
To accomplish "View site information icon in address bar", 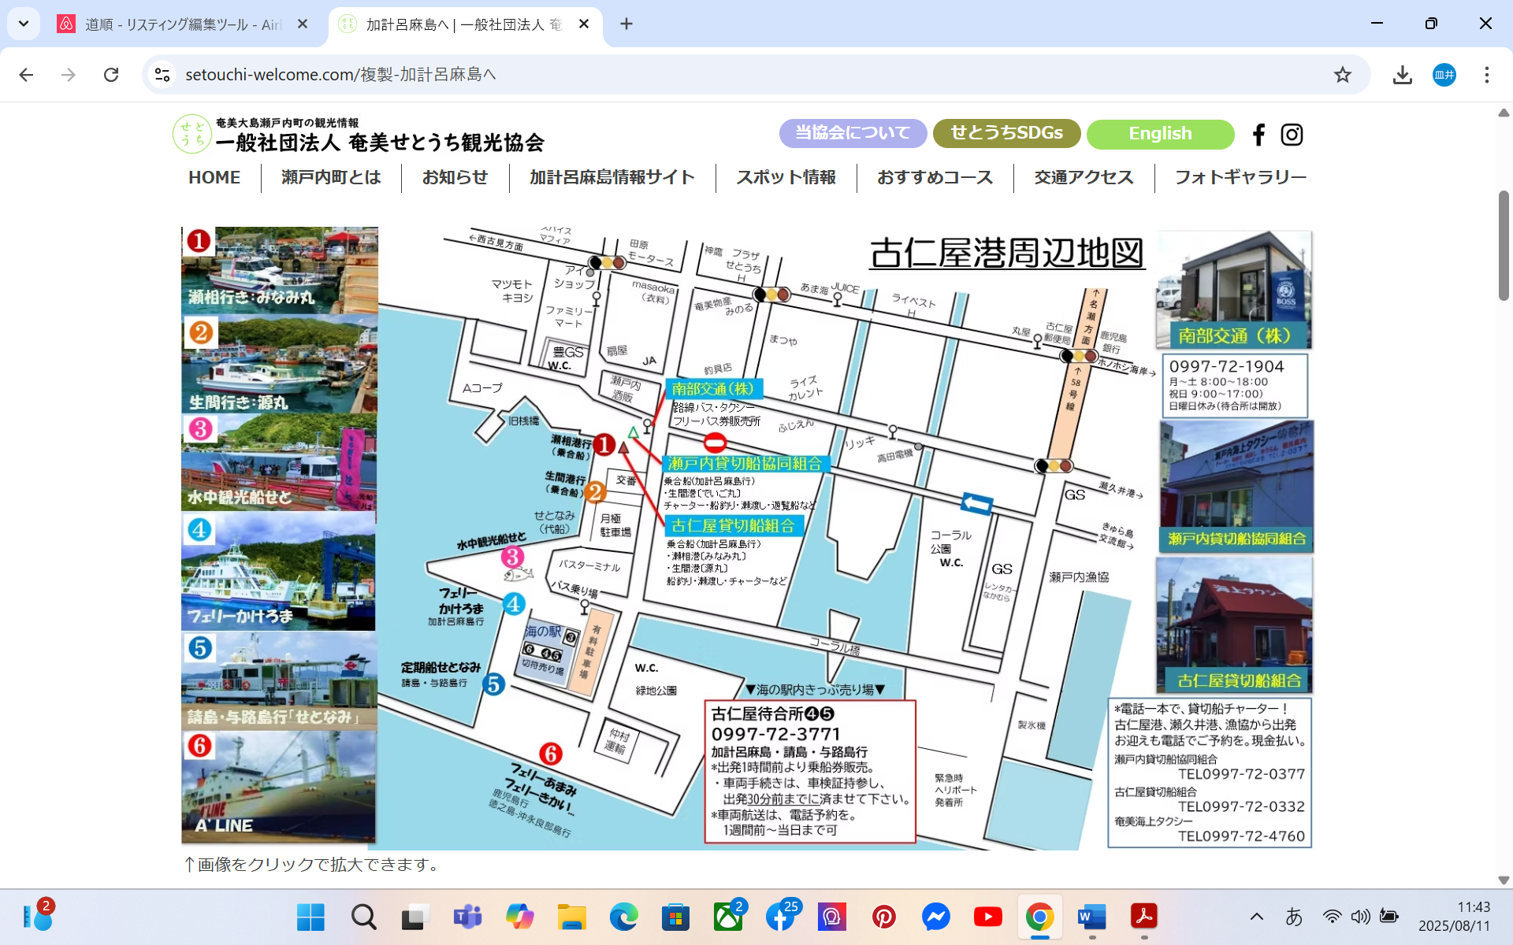I will (x=162, y=75).
